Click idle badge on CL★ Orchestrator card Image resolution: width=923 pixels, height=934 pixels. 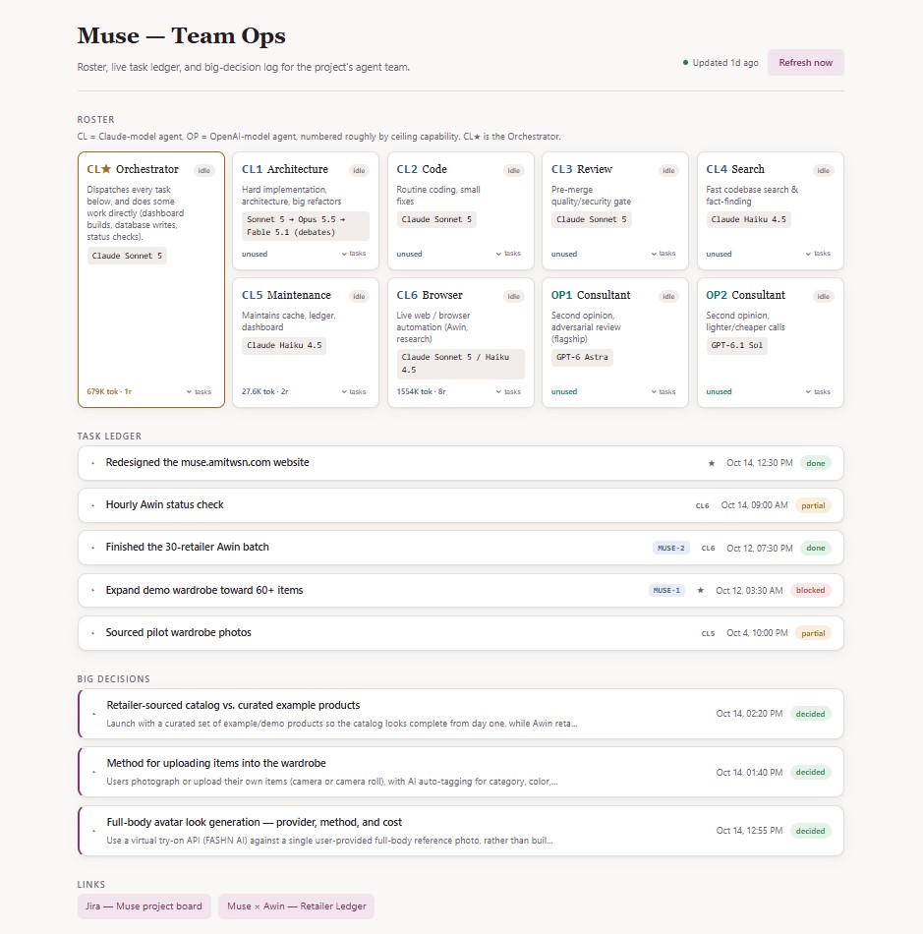(204, 170)
